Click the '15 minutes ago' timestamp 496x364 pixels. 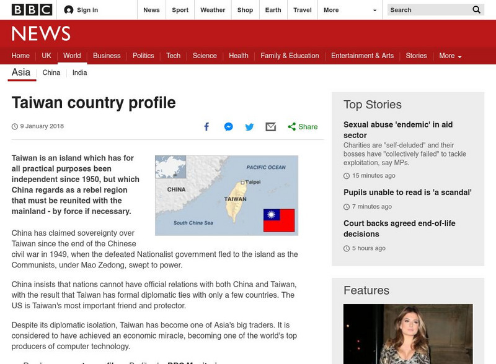[x=374, y=176]
